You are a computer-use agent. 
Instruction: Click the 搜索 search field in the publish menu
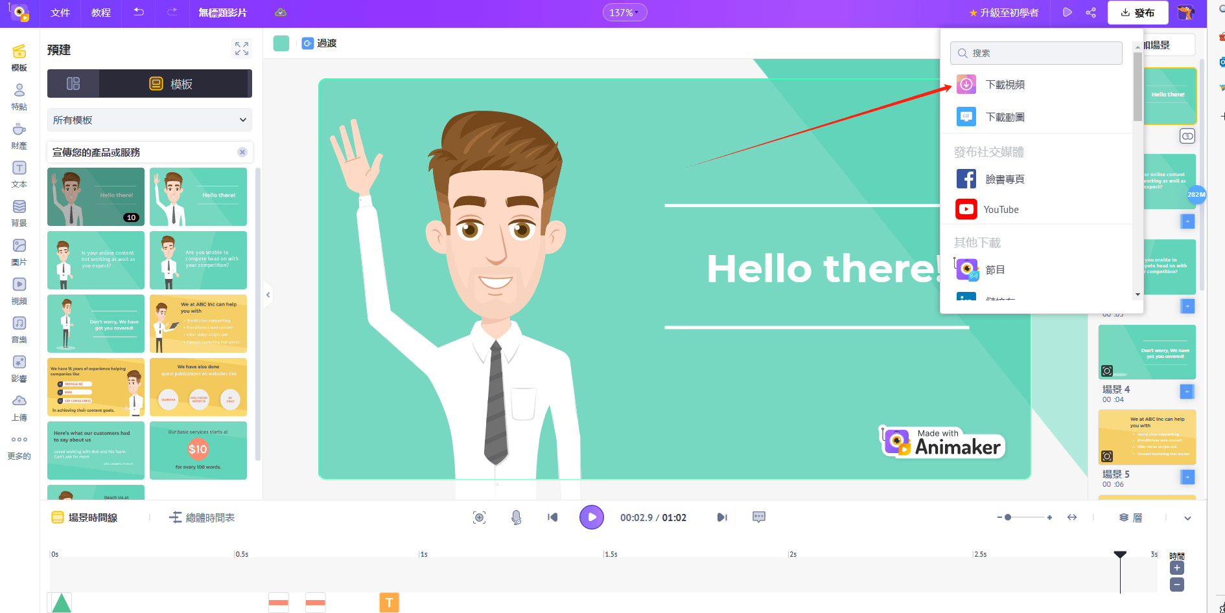coord(1035,52)
